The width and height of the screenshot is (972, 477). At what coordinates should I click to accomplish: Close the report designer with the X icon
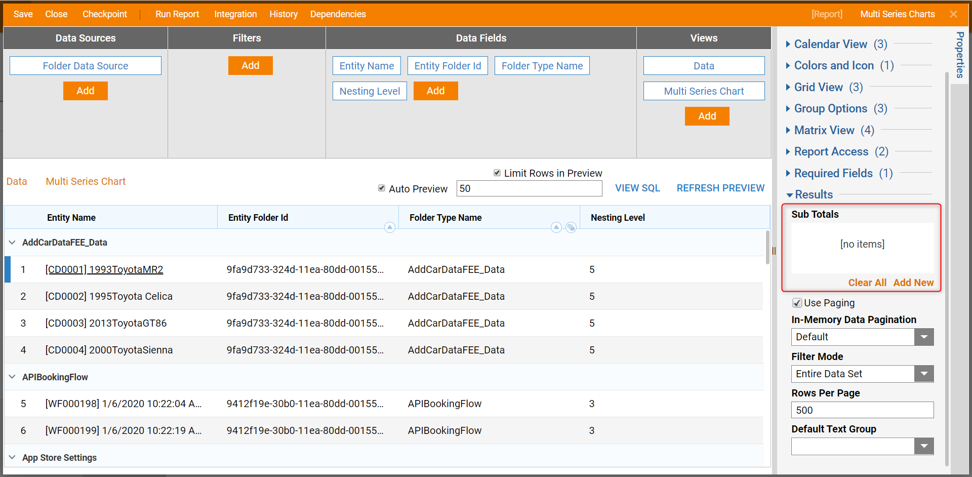coord(953,14)
